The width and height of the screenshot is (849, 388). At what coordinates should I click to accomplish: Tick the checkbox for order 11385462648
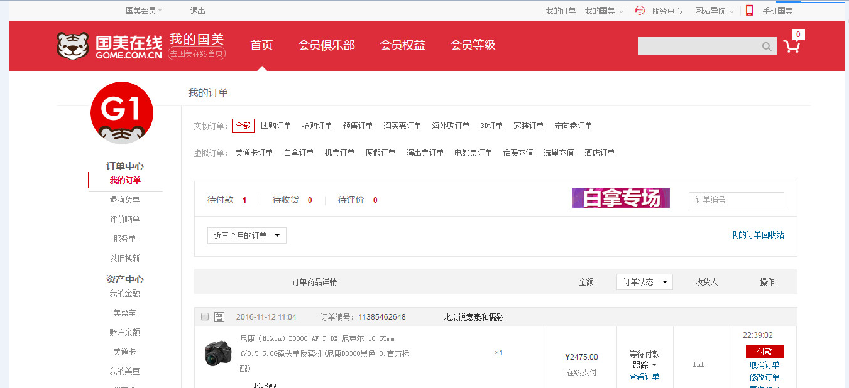click(204, 316)
